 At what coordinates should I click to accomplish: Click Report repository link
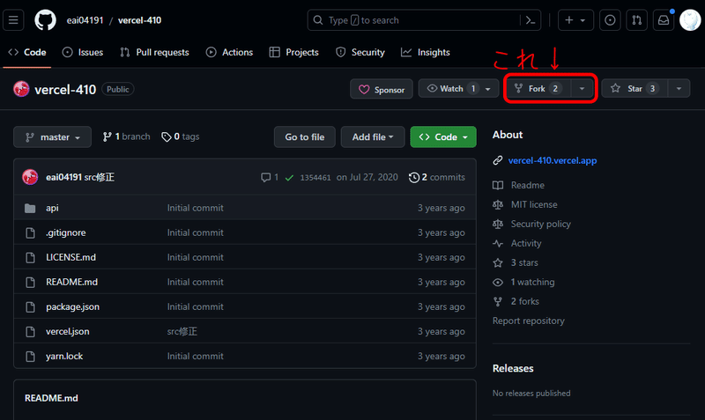tap(528, 321)
